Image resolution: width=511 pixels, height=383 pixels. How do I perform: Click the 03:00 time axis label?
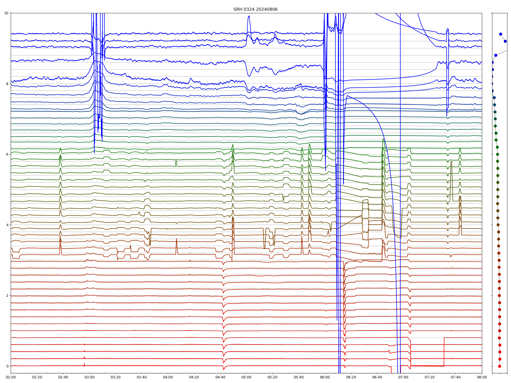pyautogui.click(x=89, y=377)
